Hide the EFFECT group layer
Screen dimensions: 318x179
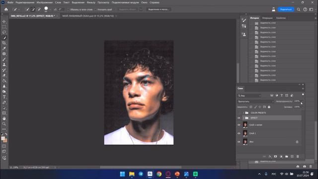(x=239, y=118)
